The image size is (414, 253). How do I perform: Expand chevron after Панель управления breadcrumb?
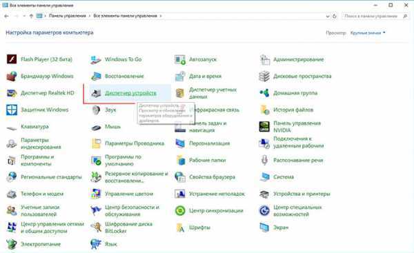pyautogui.click(x=90, y=16)
